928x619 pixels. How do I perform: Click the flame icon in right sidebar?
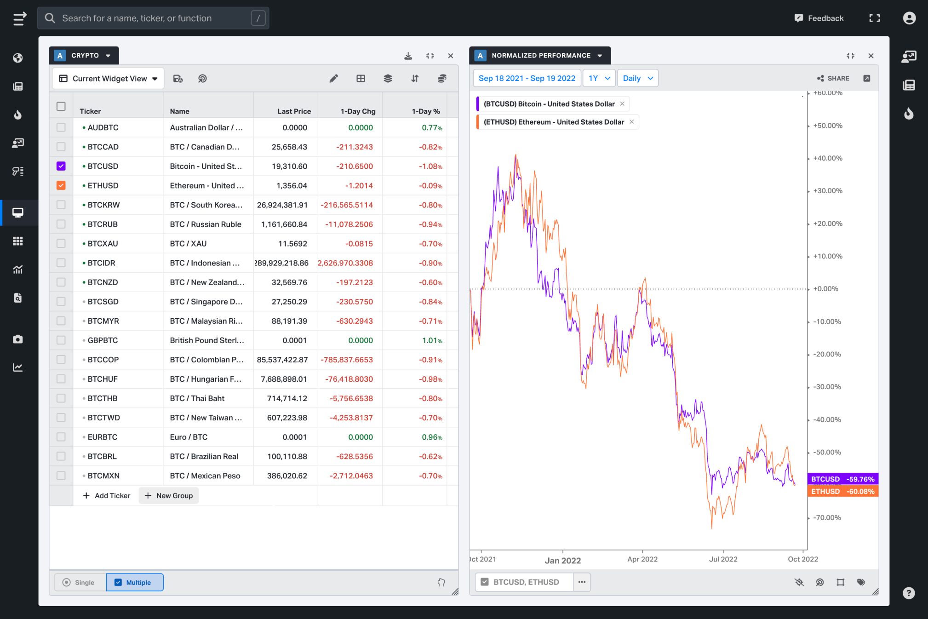(x=909, y=113)
